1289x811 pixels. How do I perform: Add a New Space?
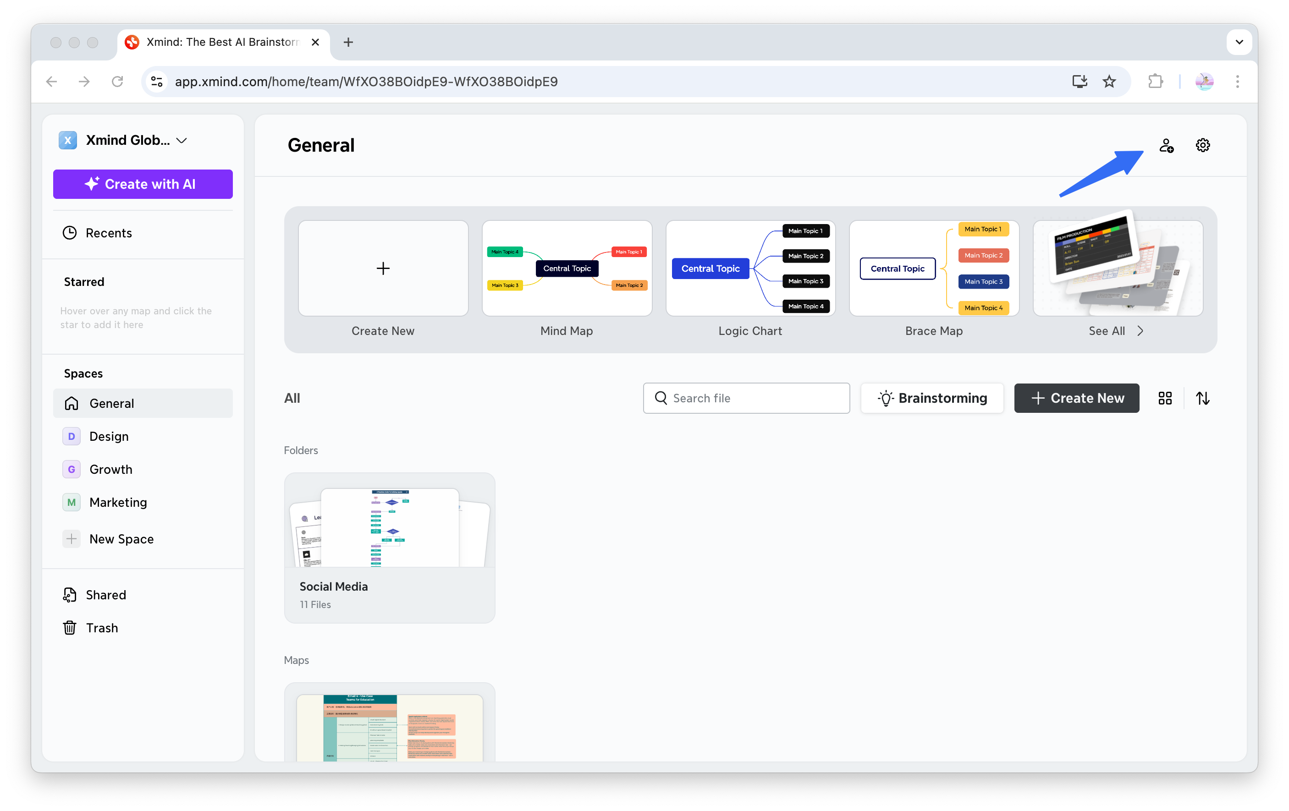tap(143, 539)
